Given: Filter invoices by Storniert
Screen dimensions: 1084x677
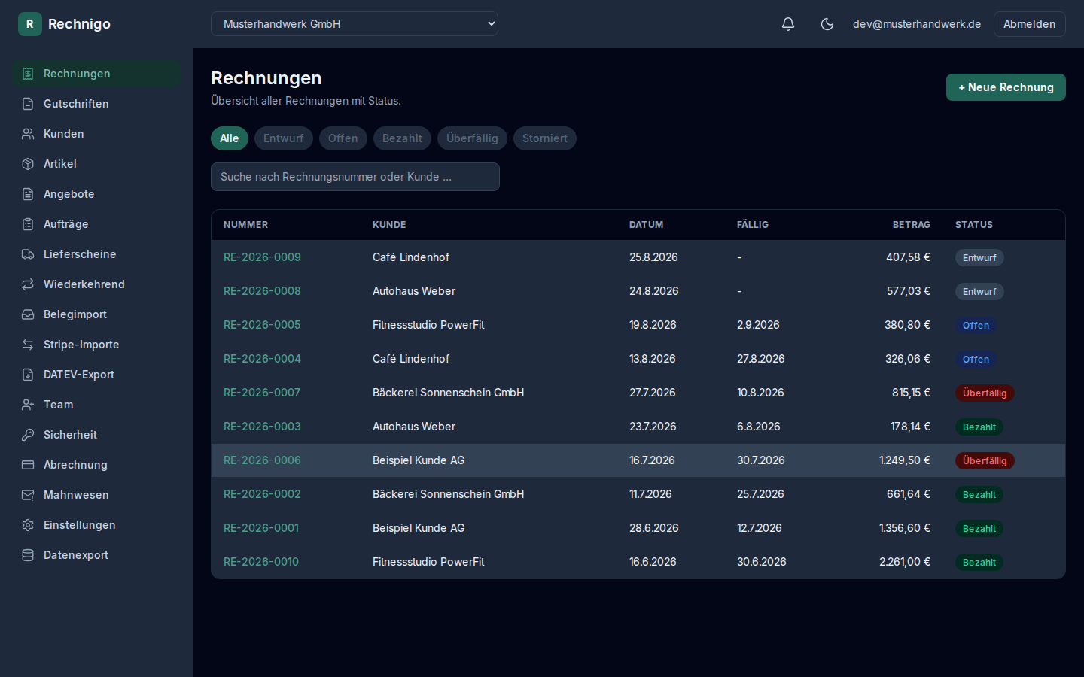Looking at the screenshot, I should [545, 138].
